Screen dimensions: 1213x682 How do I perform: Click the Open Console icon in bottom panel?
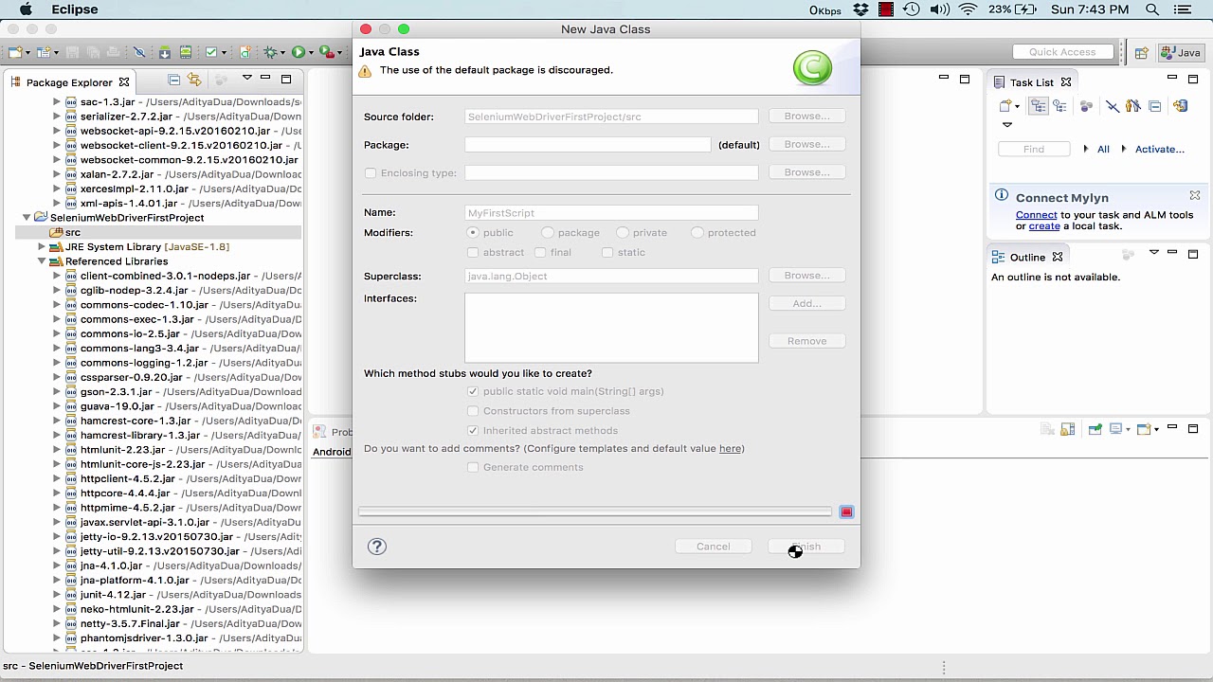(1144, 429)
